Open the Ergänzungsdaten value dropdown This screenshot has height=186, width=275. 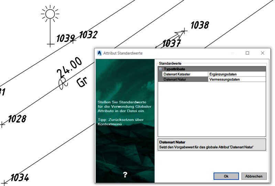237,74
